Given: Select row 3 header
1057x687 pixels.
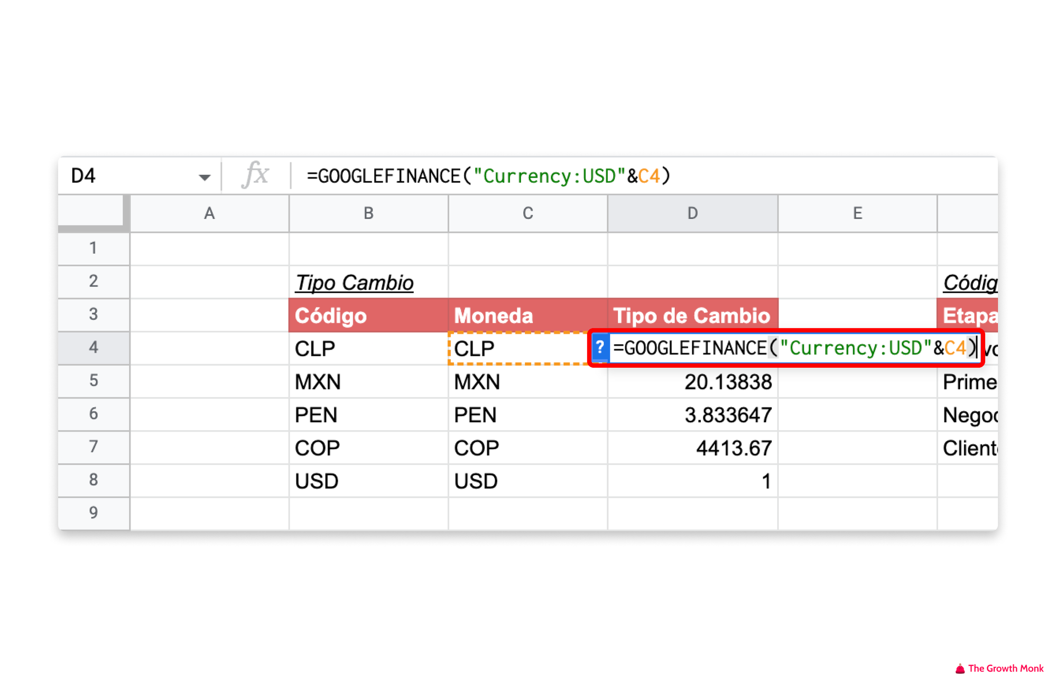Looking at the screenshot, I should [x=94, y=315].
